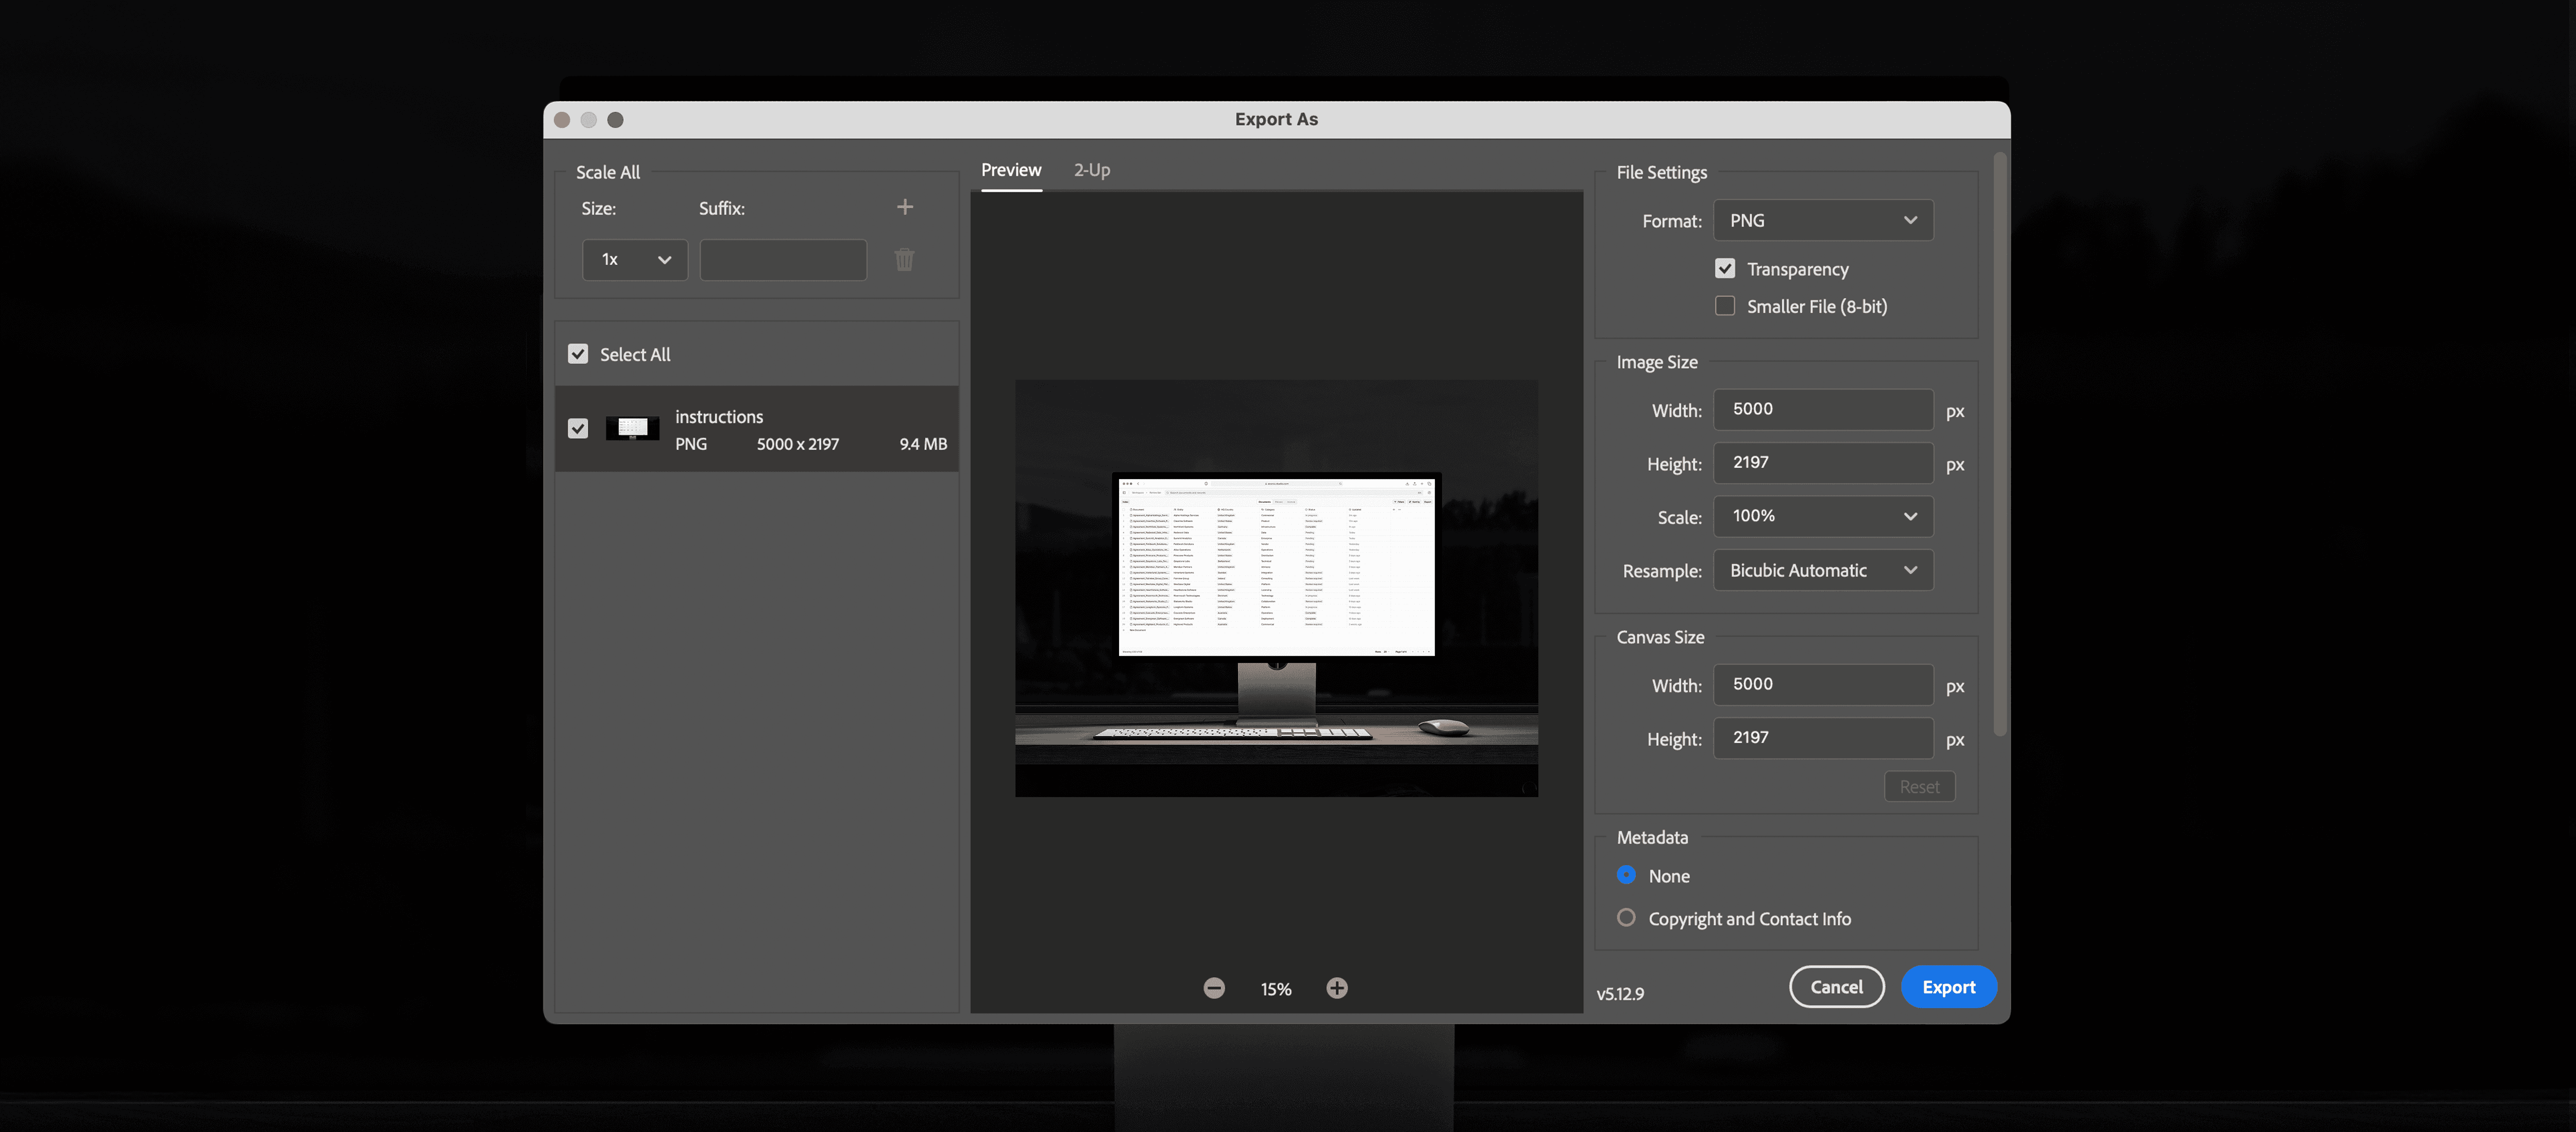Switch to the 2-Up tab
2576x1132 pixels.
coord(1091,170)
